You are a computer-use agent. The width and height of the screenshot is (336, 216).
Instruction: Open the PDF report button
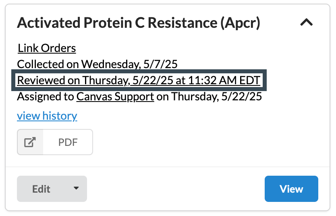pyautogui.click(x=68, y=142)
